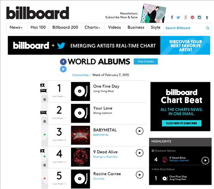Focus the Search Billboard input field
This screenshot has height=189, width=214.
click(185, 28)
